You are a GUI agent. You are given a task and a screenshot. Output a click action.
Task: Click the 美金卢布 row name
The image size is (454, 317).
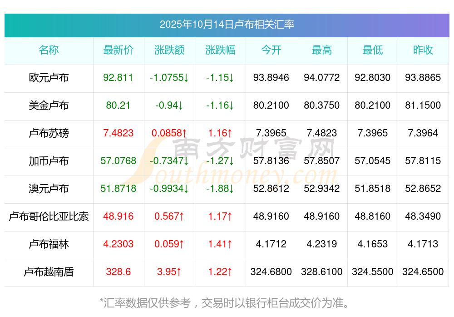coord(49,105)
